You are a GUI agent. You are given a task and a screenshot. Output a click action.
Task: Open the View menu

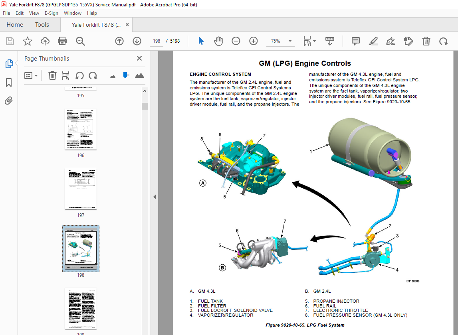tap(34, 13)
